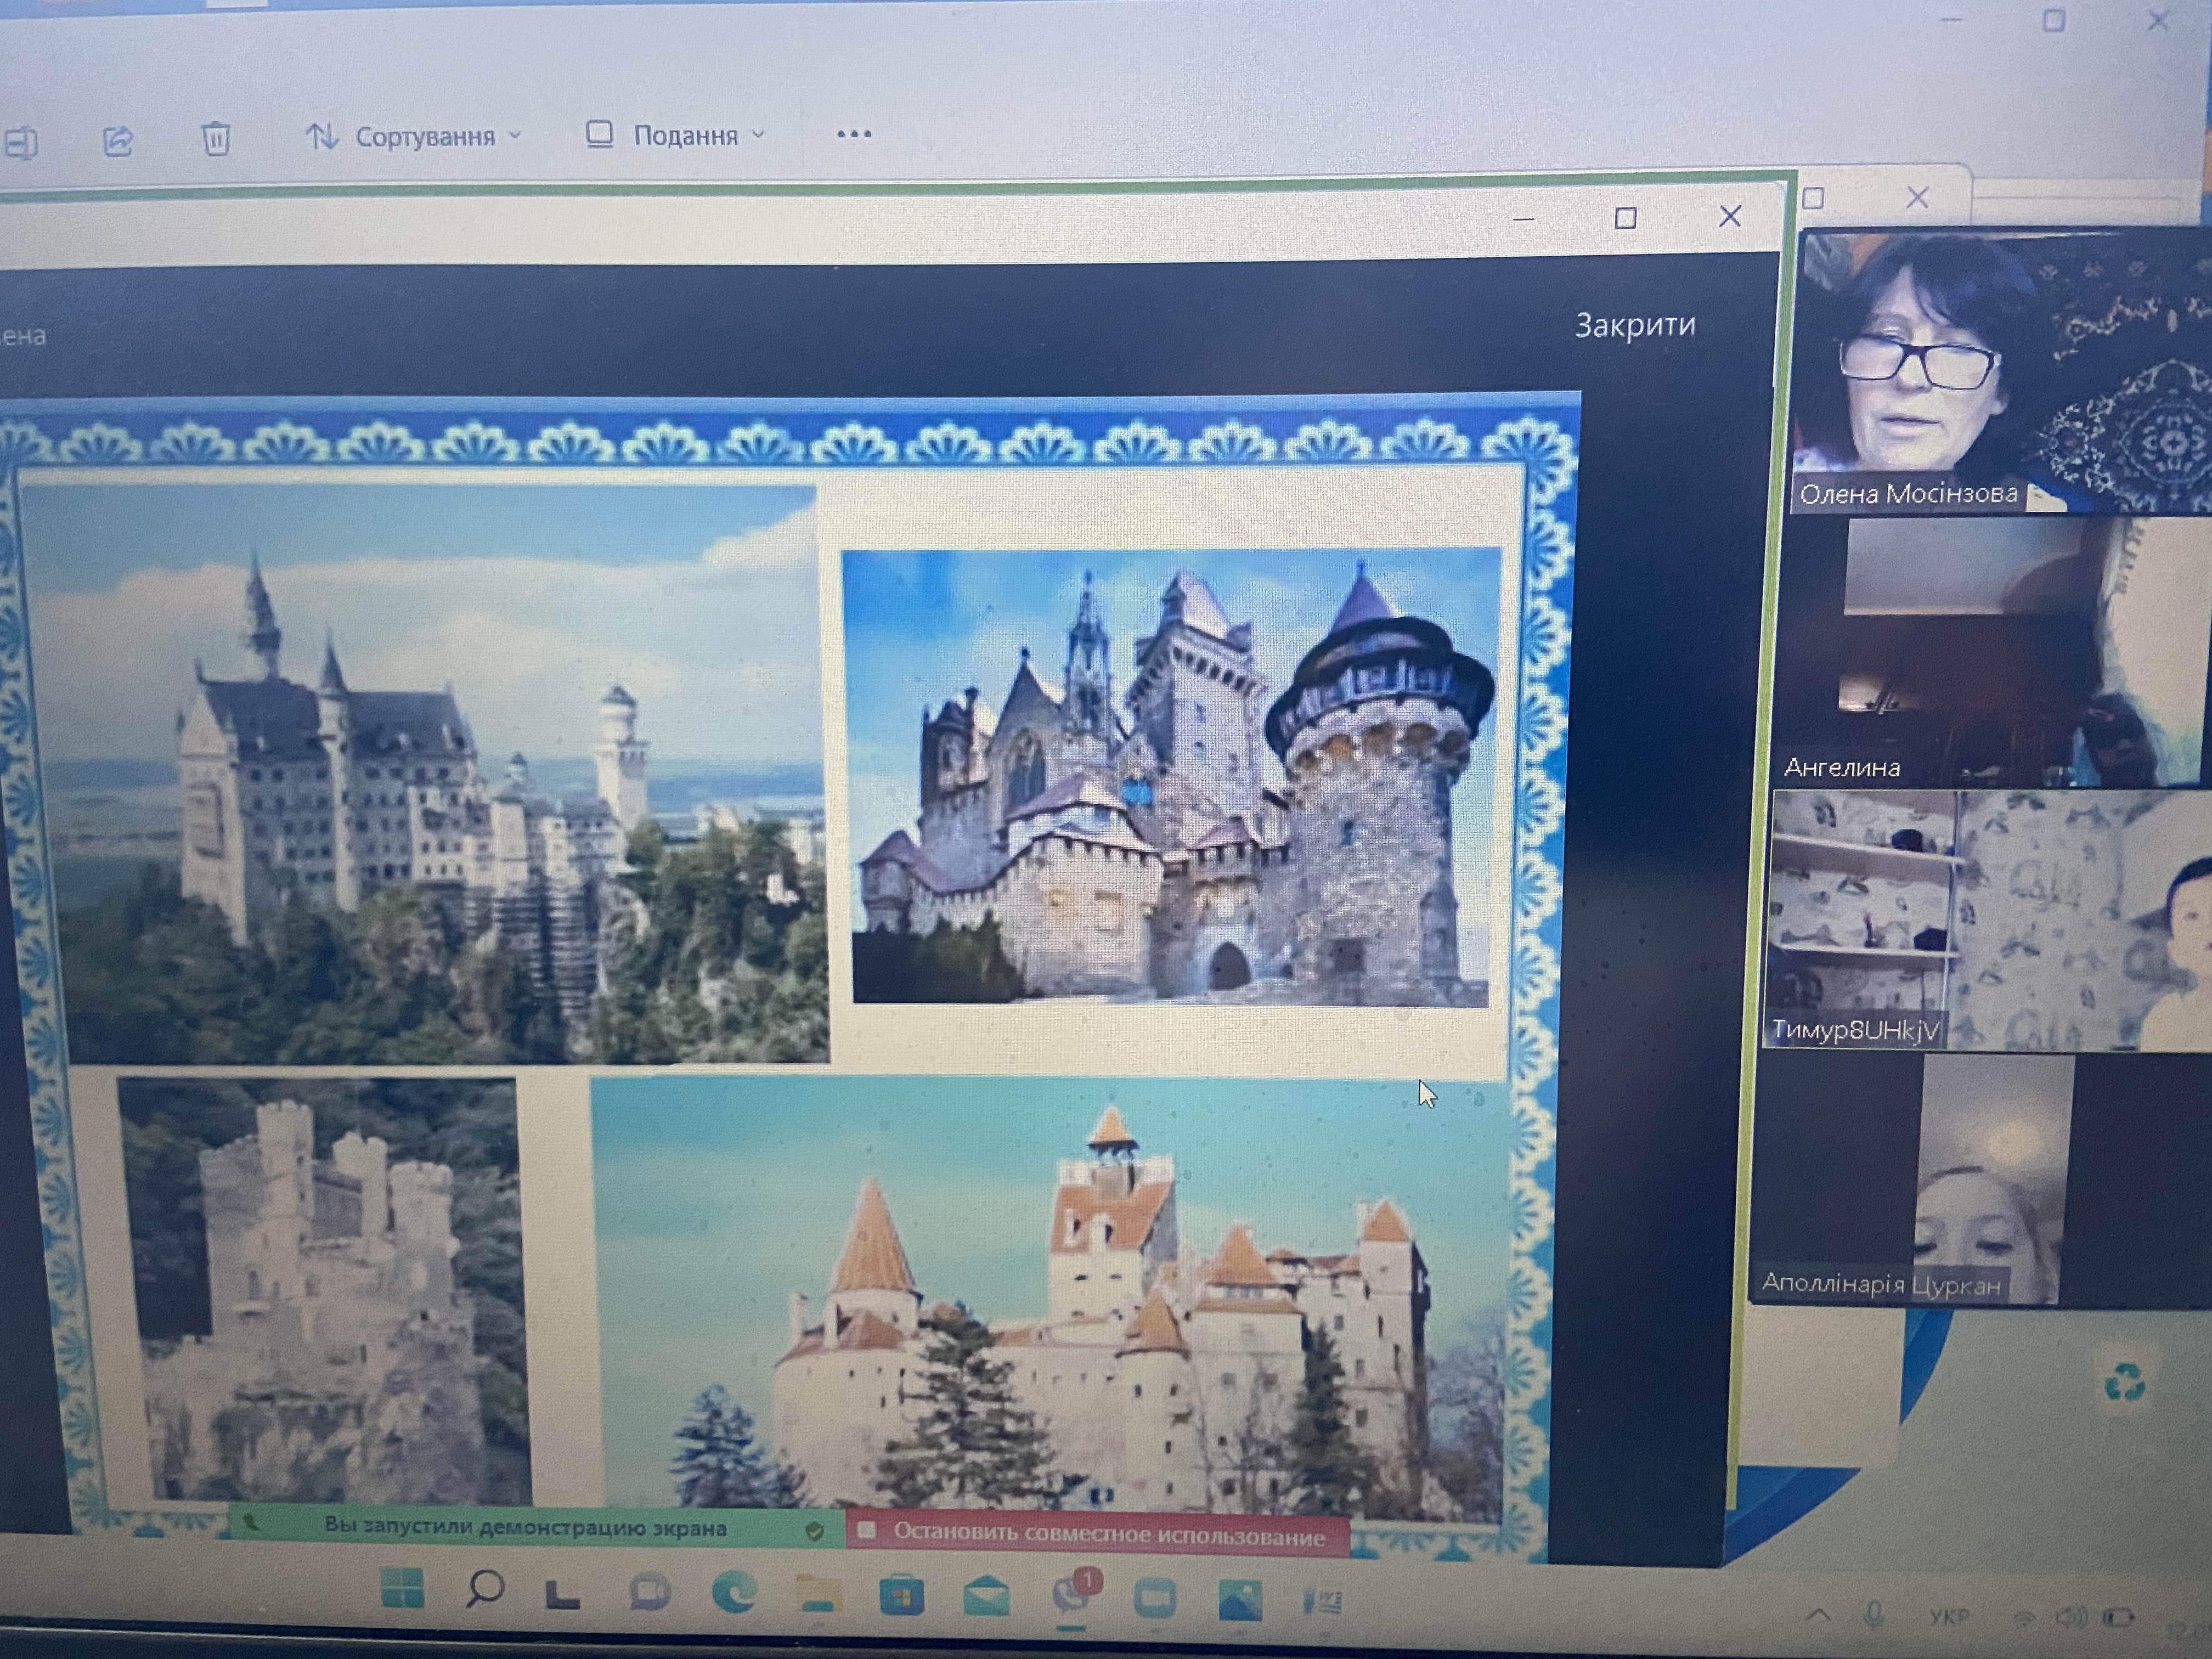Click the shield icon on sharing status bar
Viewport: 2212px width, 1659px height.
(814, 1532)
